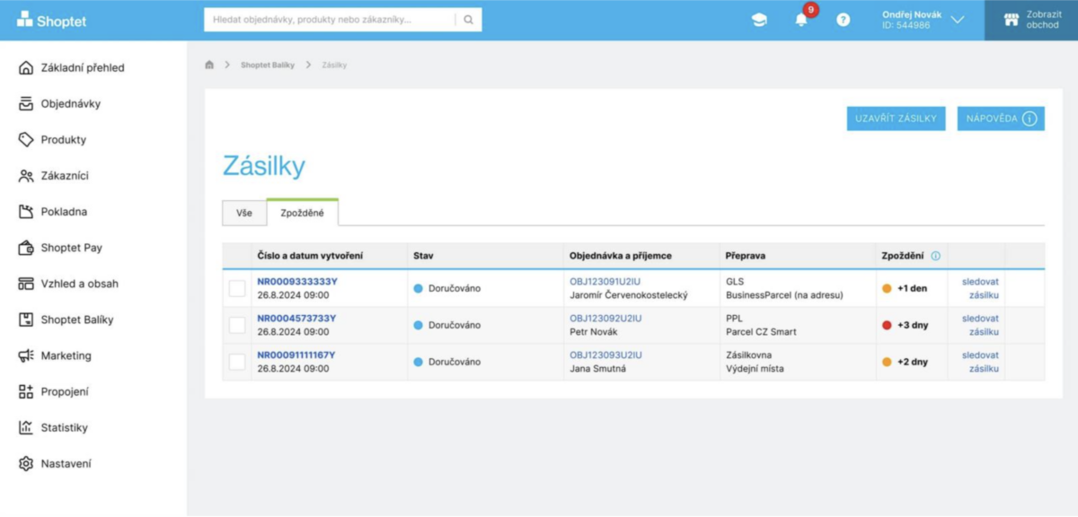Select checkbox for shipment NR00091111167Y
The height and width of the screenshot is (517, 1078).
[x=237, y=362]
